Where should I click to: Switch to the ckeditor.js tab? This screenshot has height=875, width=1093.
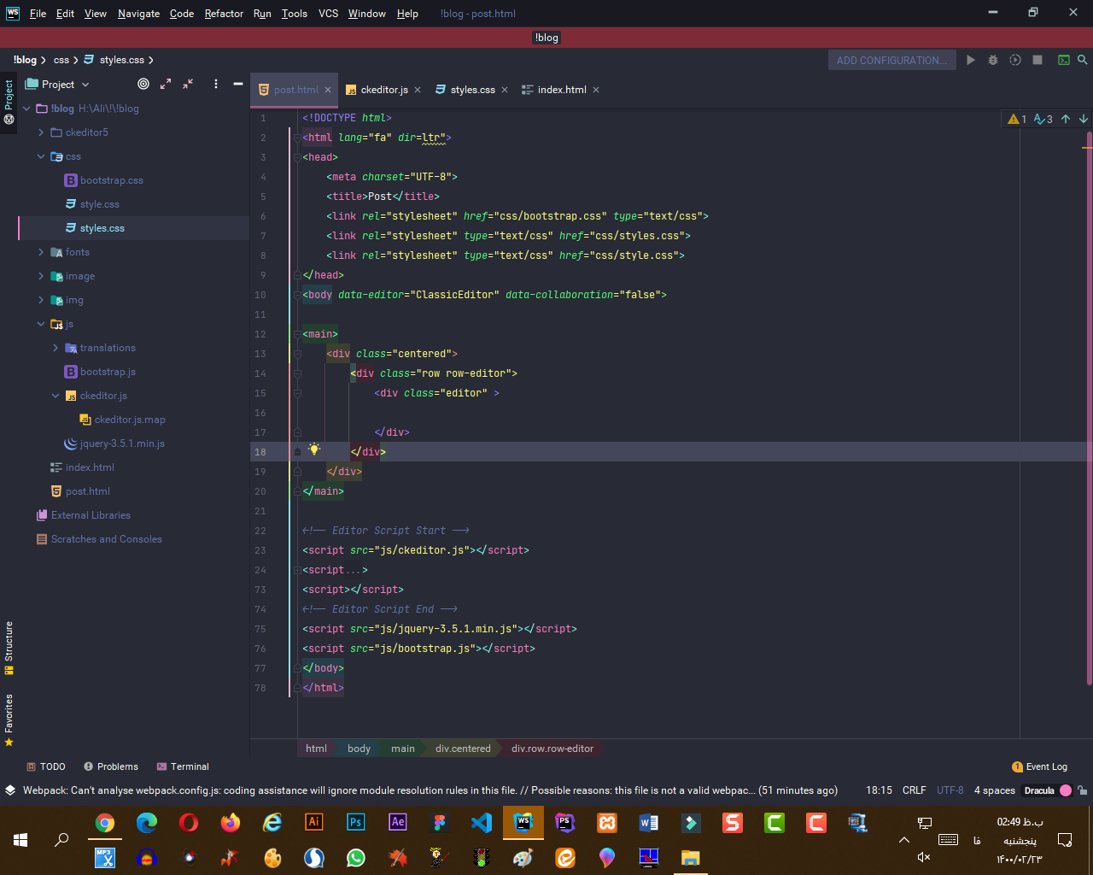point(384,90)
